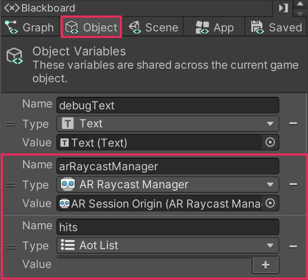
Task: Open the Text type dropdown
Action: click(168, 124)
